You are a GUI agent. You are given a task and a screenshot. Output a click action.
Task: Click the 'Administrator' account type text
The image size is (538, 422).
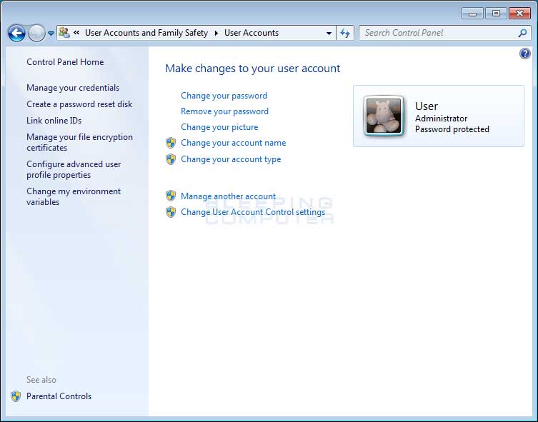tap(442, 119)
